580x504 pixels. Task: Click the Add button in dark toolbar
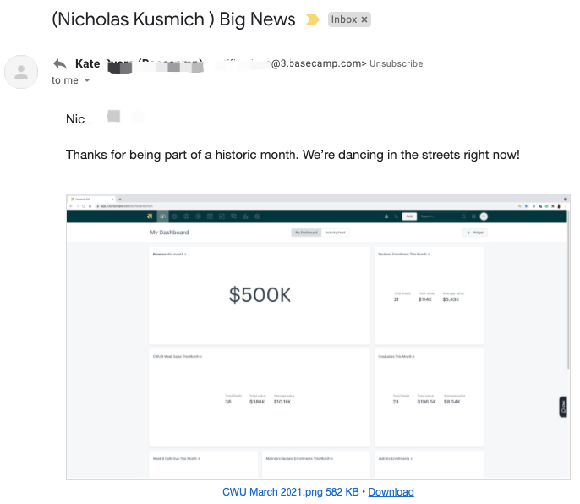[x=409, y=216]
